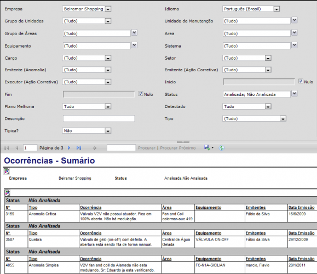
Task: Open the Empresa dropdown
Action: click(x=108, y=9)
